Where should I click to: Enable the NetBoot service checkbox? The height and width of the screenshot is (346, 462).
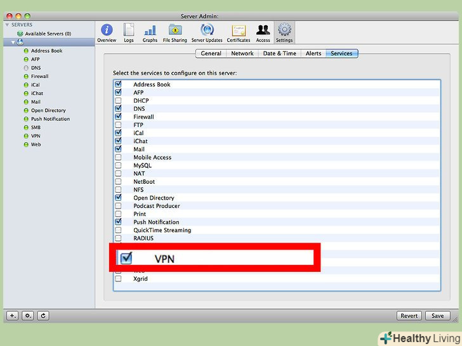118,181
